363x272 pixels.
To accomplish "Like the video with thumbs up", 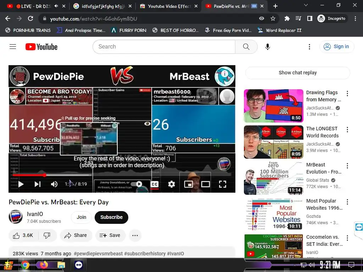I will (23, 236).
